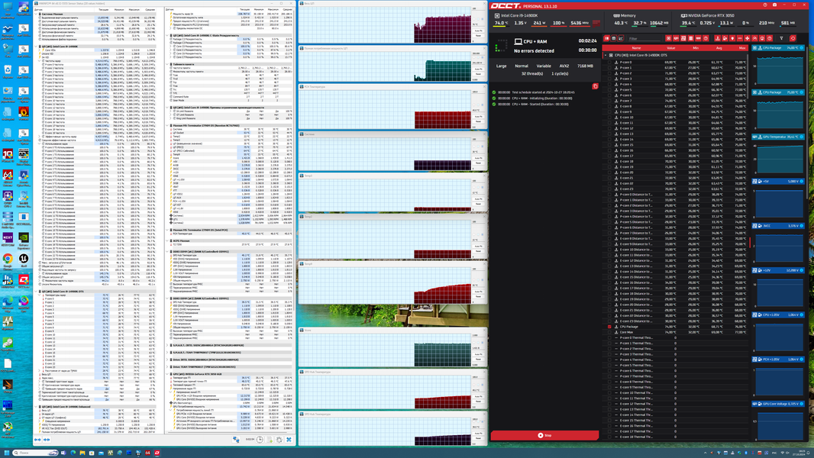The image size is (814, 458).
Task: Click AIDA64 icon in the taskbar
Action: pyautogui.click(x=148, y=453)
